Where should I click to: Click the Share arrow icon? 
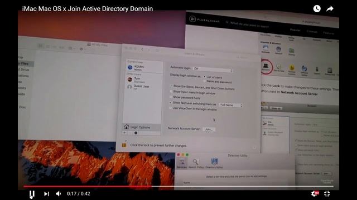click(x=330, y=9)
